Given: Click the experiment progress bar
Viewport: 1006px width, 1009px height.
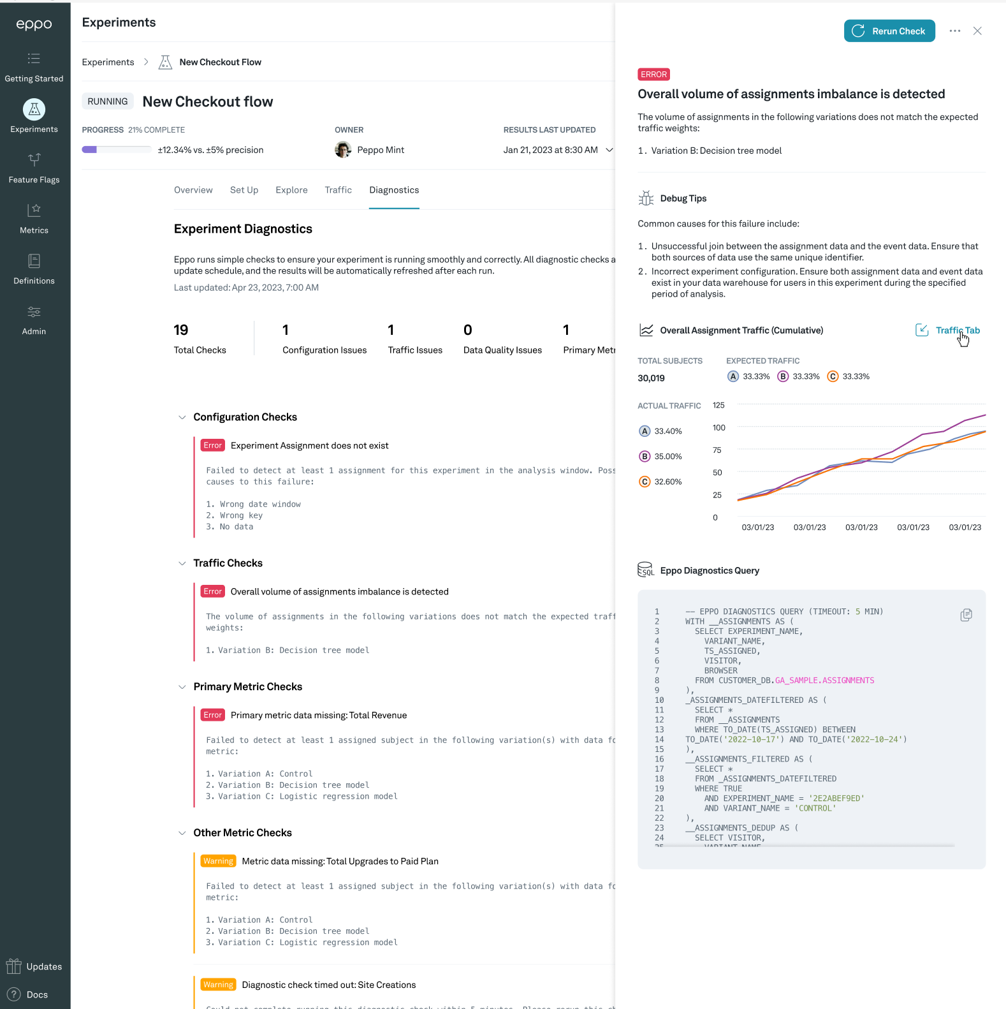Looking at the screenshot, I should 117,150.
